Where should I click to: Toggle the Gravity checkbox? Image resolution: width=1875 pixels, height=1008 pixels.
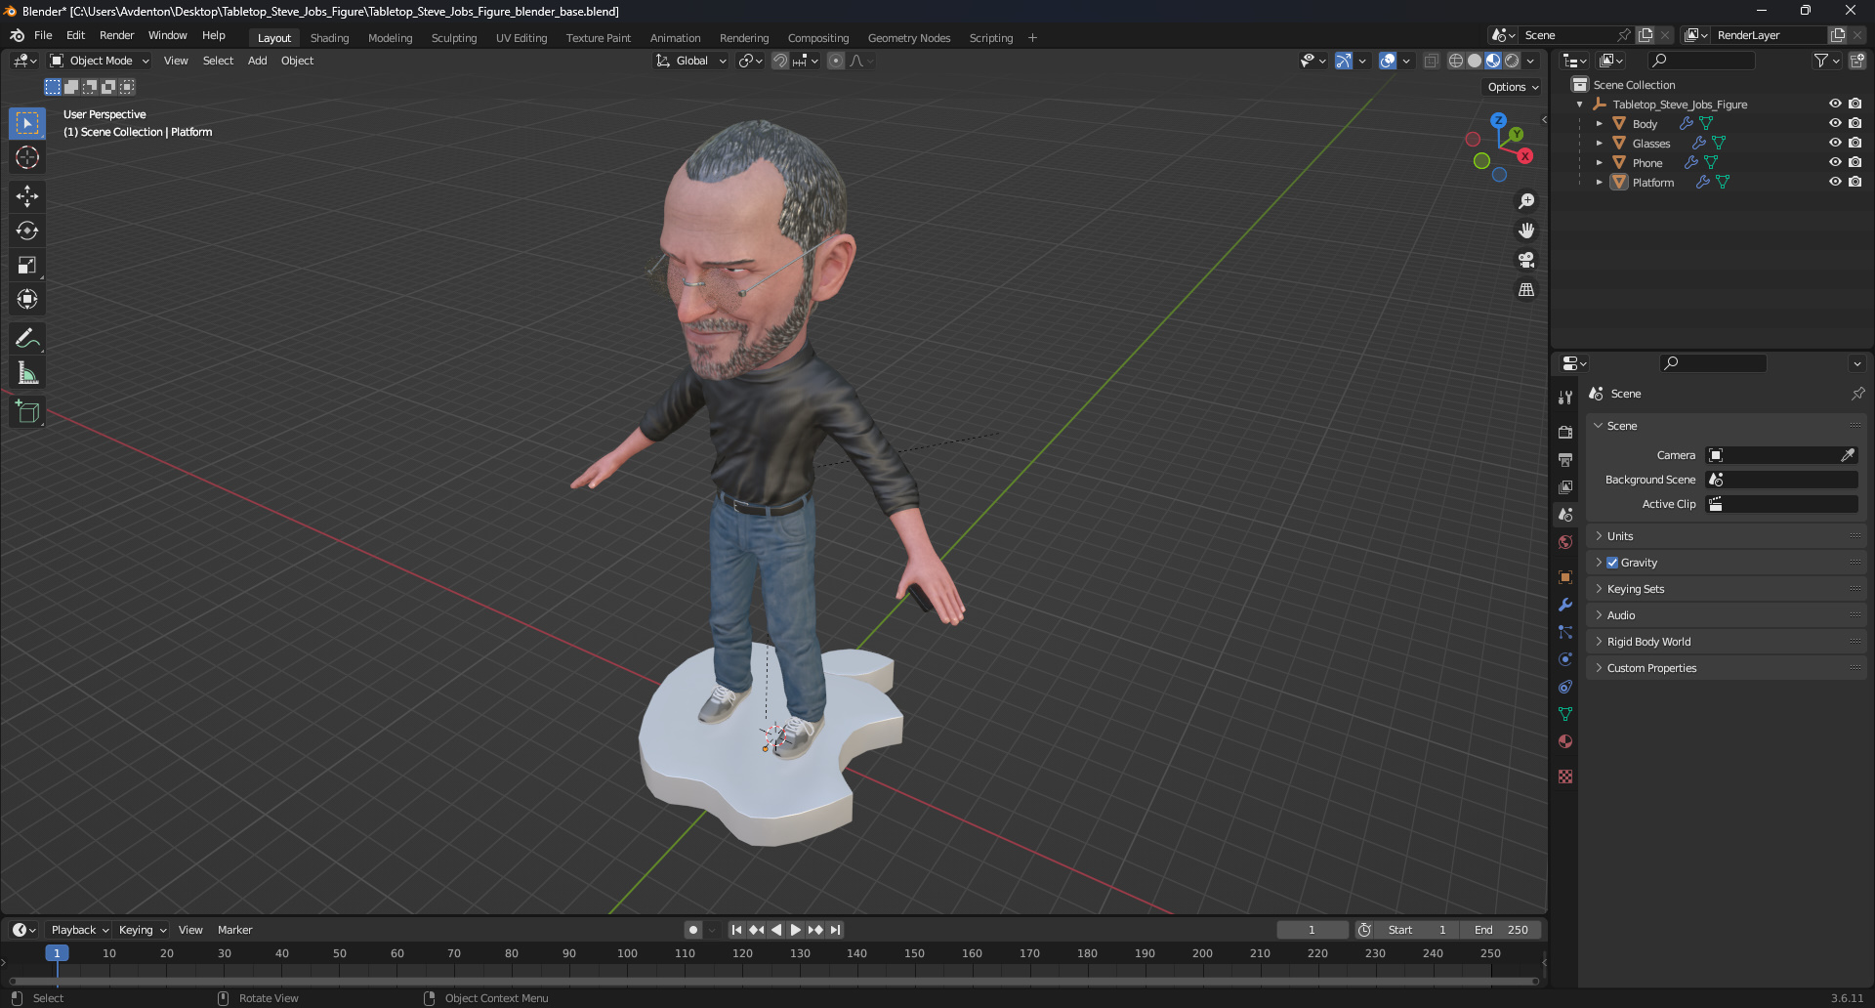(x=1612, y=563)
